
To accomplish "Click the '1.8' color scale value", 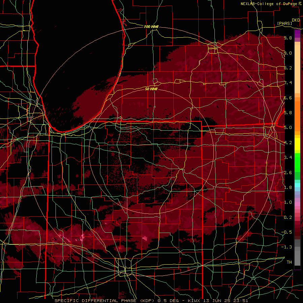I will click(x=288, y=188).
